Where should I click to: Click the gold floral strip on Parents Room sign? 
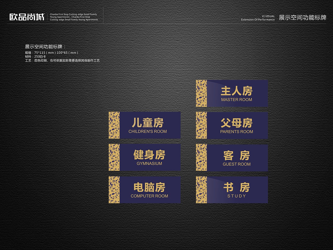click(x=201, y=126)
